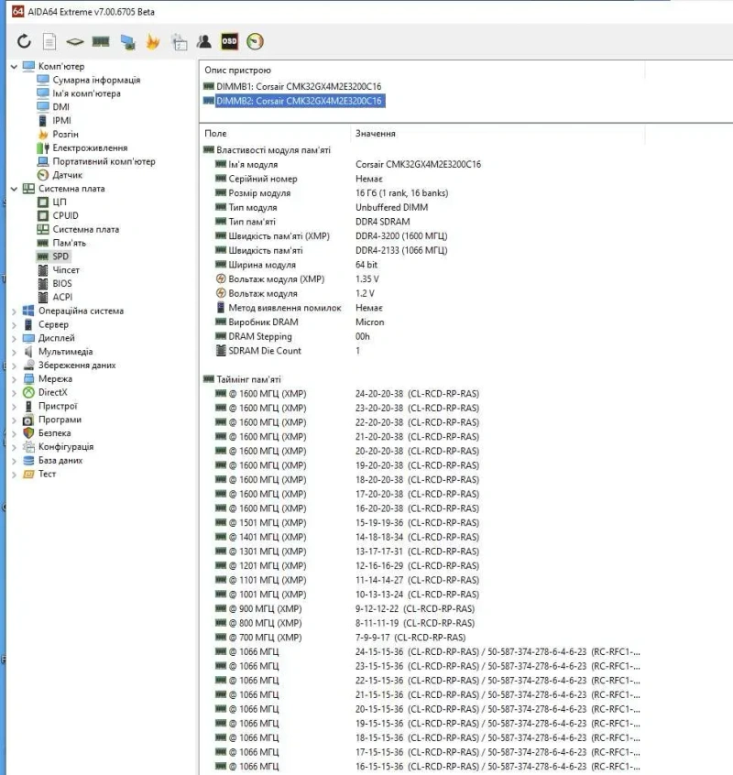Expand the Сервер tree node
Image resolution: width=733 pixels, height=775 pixels.
pos(14,324)
